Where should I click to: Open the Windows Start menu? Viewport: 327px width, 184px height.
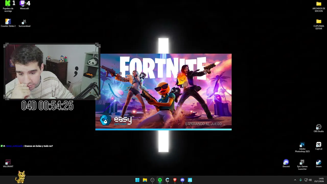(x=137, y=180)
